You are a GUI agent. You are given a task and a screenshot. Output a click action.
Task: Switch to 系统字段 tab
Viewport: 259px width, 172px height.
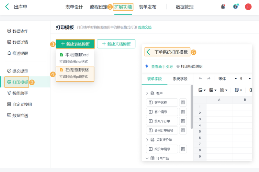[180, 79]
